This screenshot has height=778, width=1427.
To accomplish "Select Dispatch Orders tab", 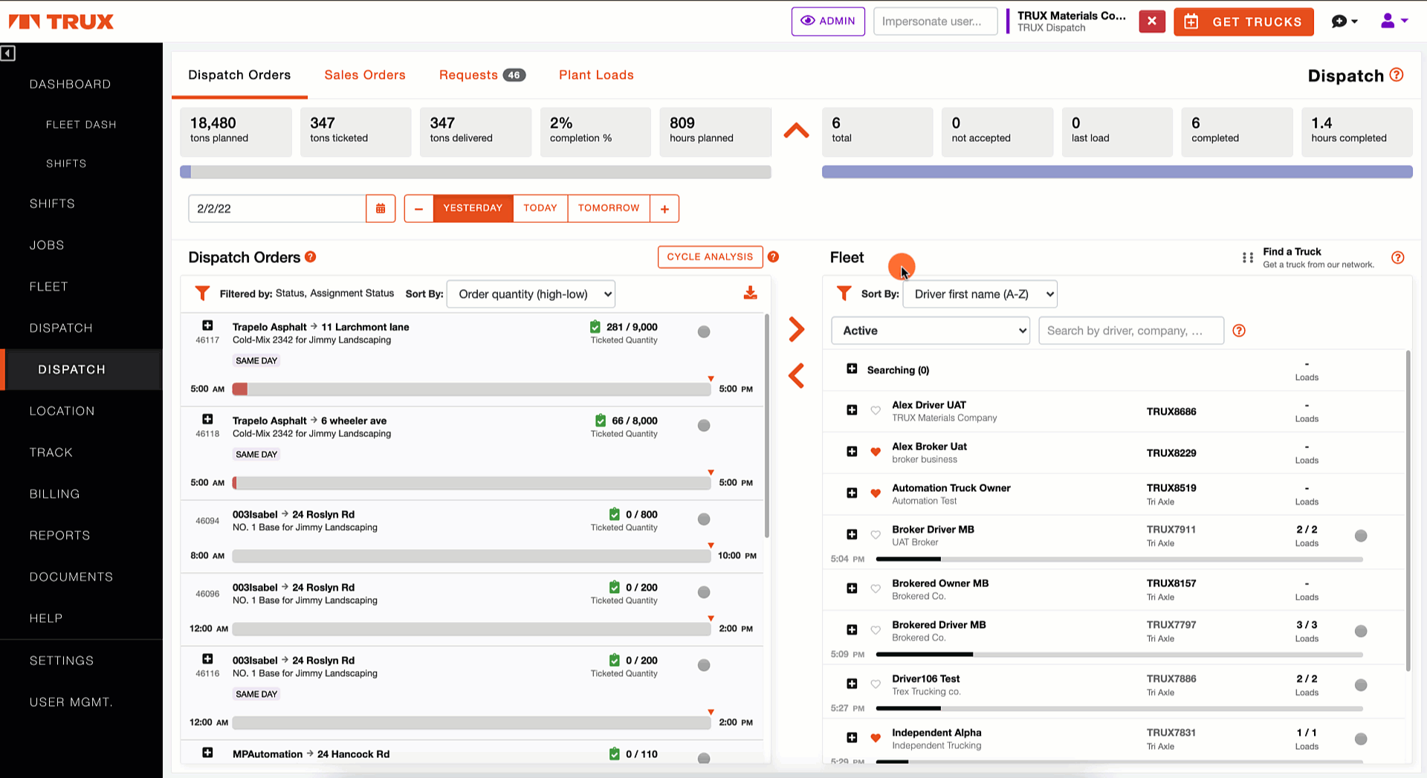I will 239,75.
